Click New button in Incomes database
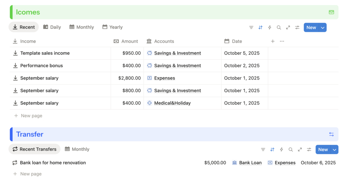Image resolution: width=346 pixels, height=183 pixels. pyautogui.click(x=311, y=28)
